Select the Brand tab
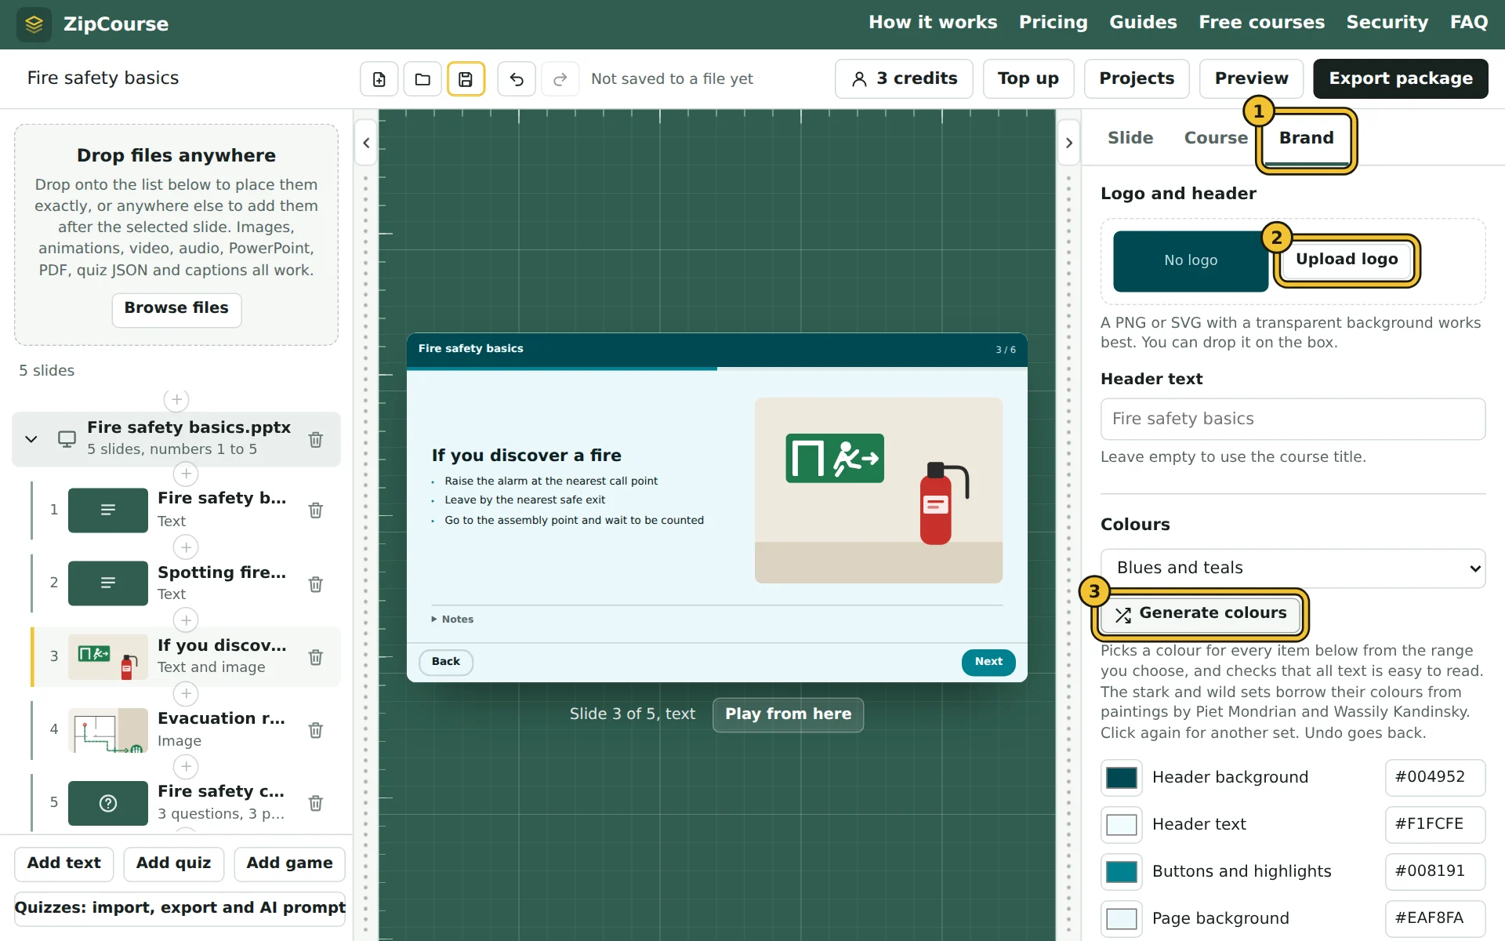The height and width of the screenshot is (941, 1505). [x=1307, y=138]
